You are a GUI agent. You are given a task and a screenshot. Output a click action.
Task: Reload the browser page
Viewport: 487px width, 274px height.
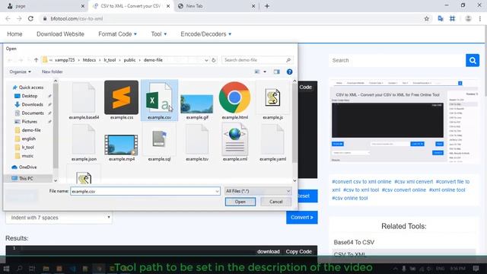tap(30, 18)
